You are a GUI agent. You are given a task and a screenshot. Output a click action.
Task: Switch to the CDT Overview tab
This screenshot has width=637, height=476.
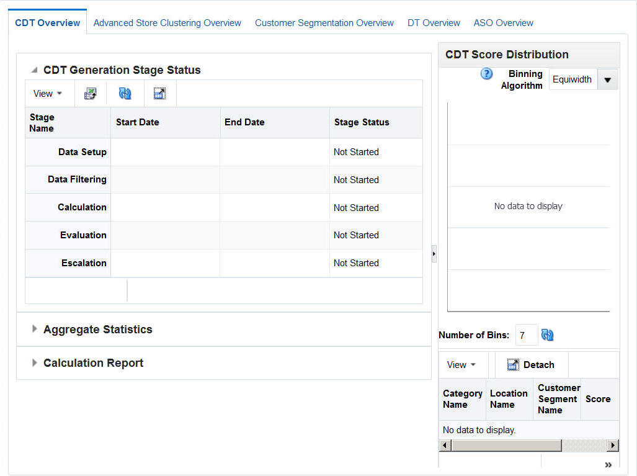[48, 23]
